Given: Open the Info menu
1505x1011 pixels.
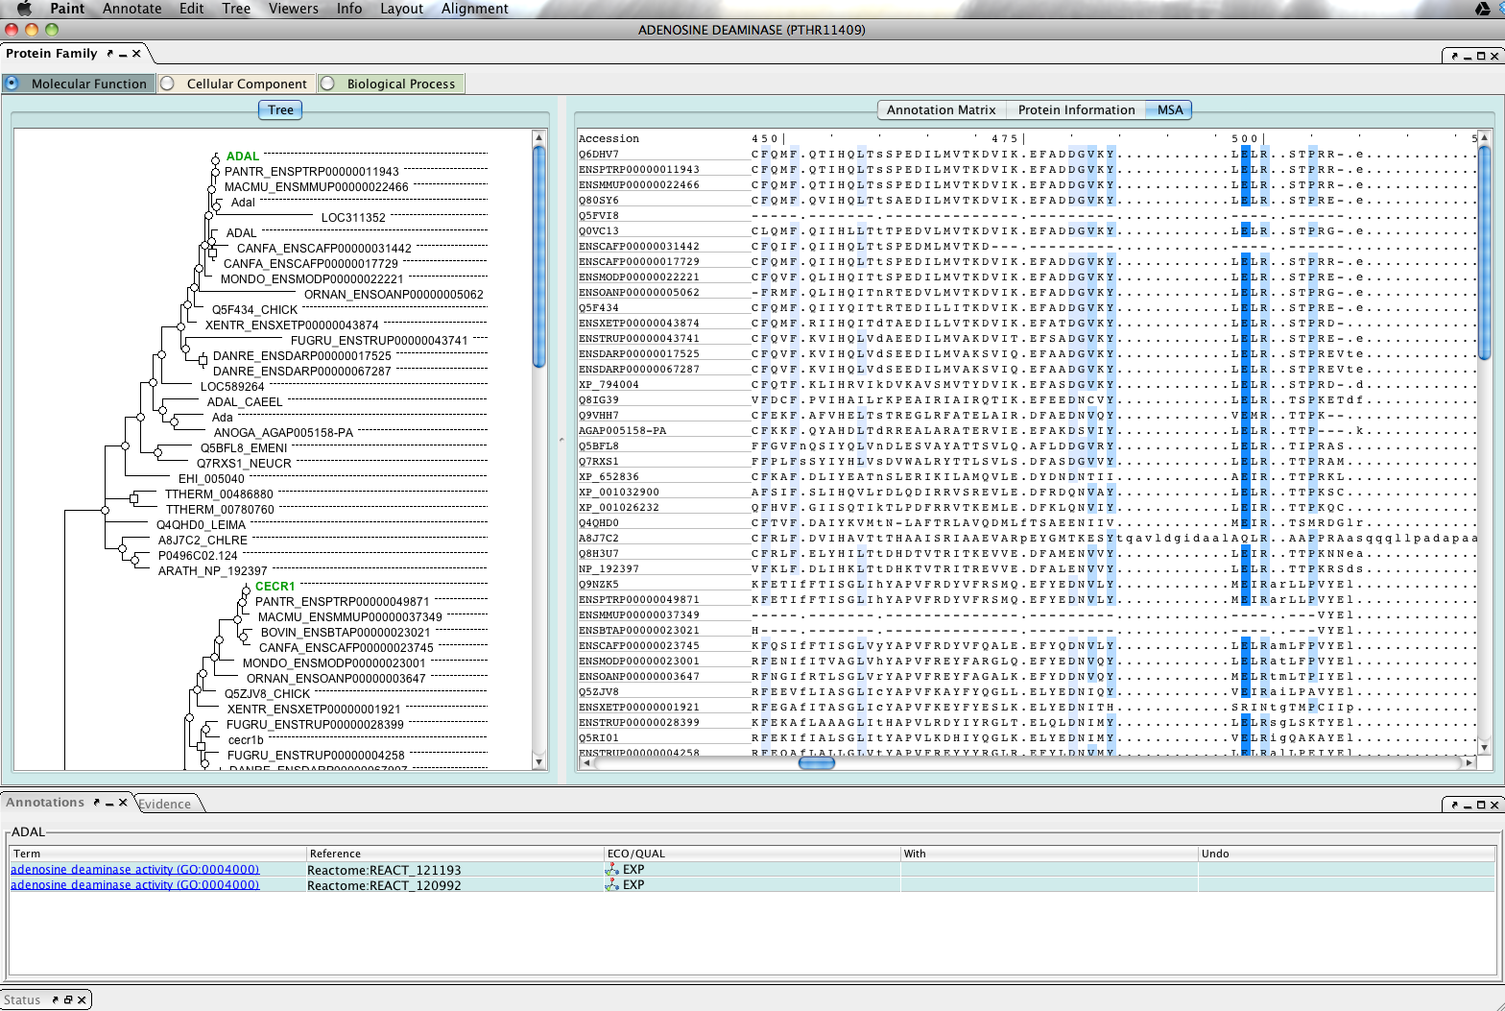Looking at the screenshot, I should (x=349, y=9).
